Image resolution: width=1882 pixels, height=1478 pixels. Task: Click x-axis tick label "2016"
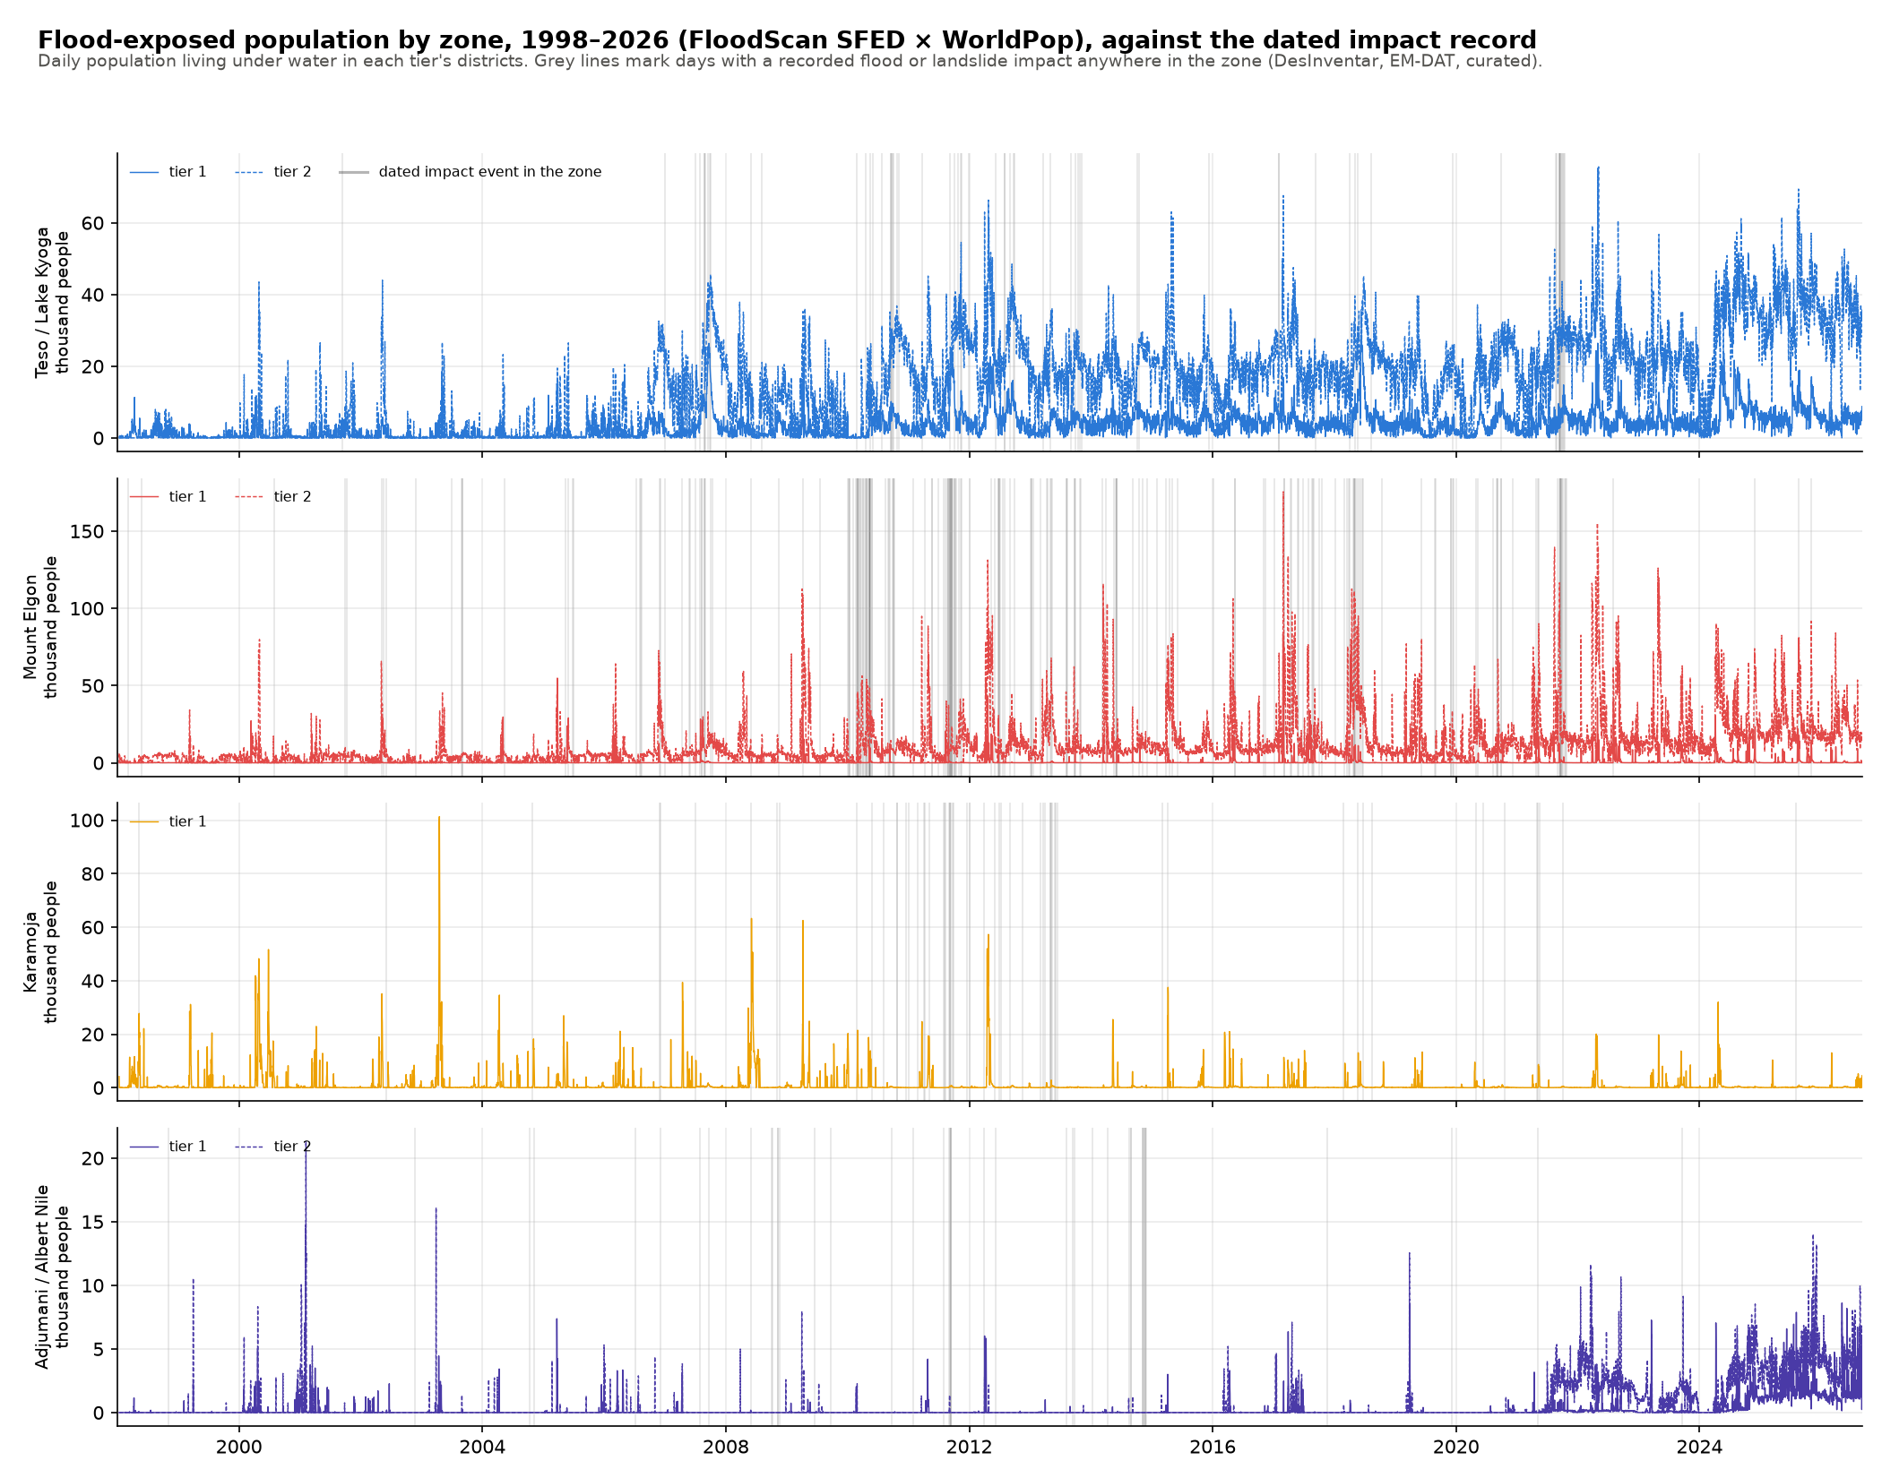tap(1213, 1448)
